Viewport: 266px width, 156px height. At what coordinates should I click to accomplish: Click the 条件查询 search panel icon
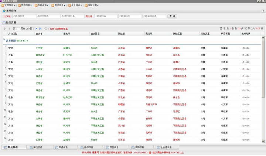tap(4, 11)
